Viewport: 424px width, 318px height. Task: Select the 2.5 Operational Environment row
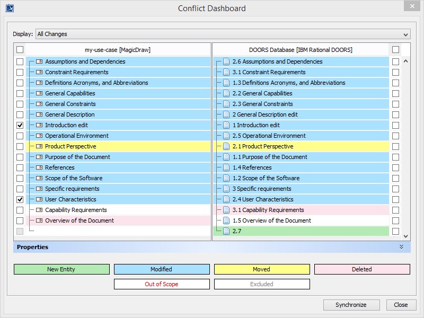tap(269, 136)
